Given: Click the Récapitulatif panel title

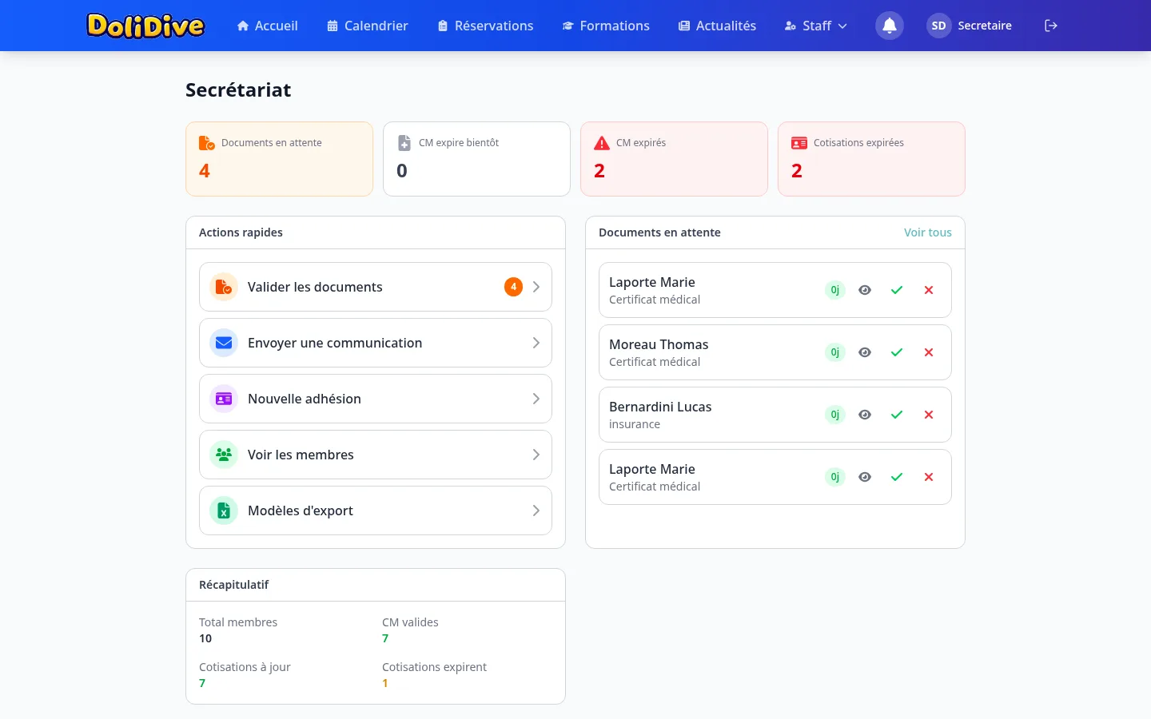Looking at the screenshot, I should pos(233,585).
